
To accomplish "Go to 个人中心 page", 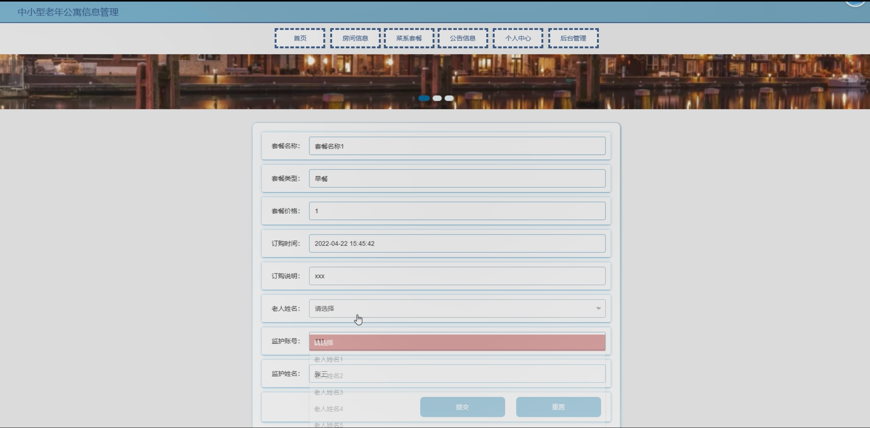I will (x=518, y=38).
